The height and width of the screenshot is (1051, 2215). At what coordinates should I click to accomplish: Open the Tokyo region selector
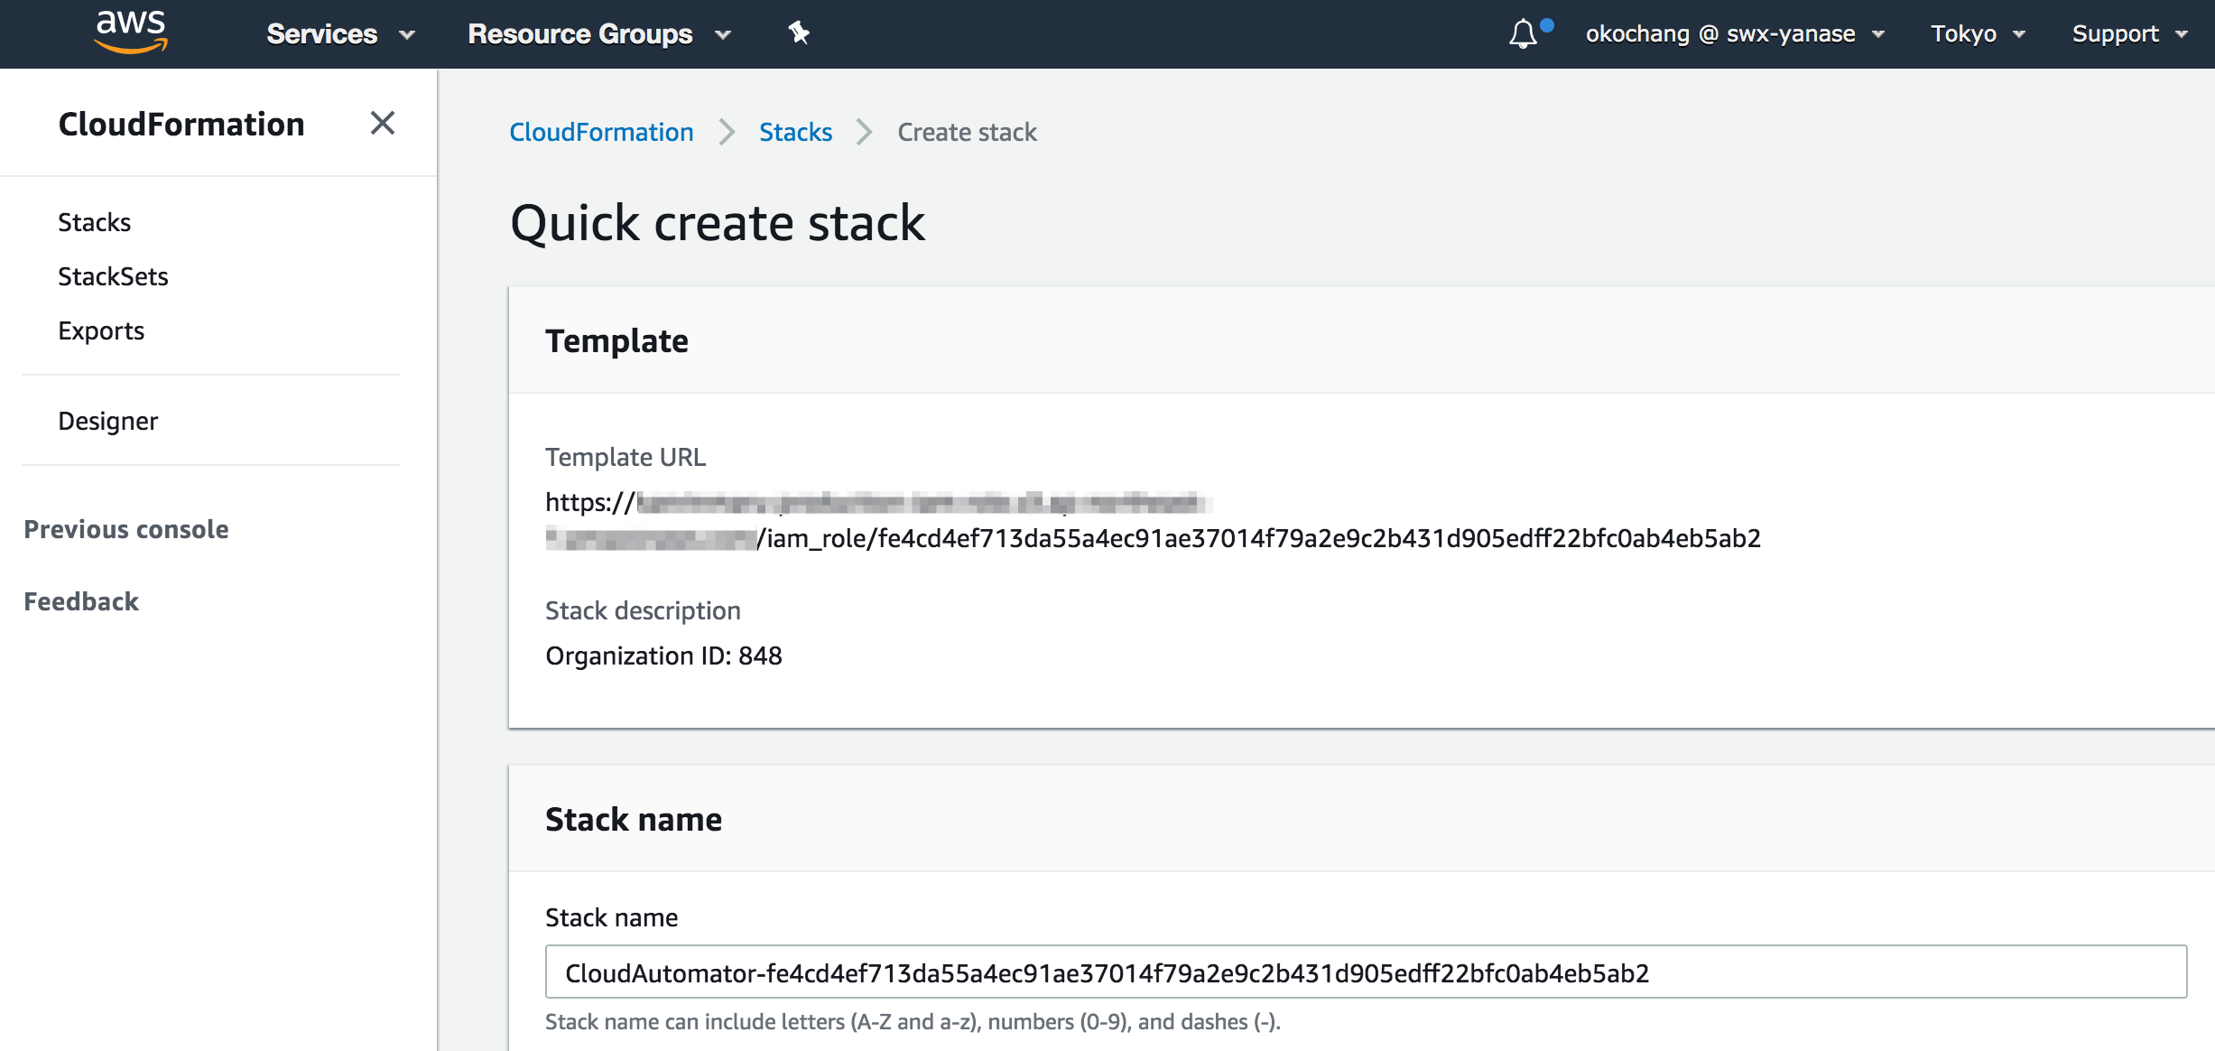tap(1978, 34)
